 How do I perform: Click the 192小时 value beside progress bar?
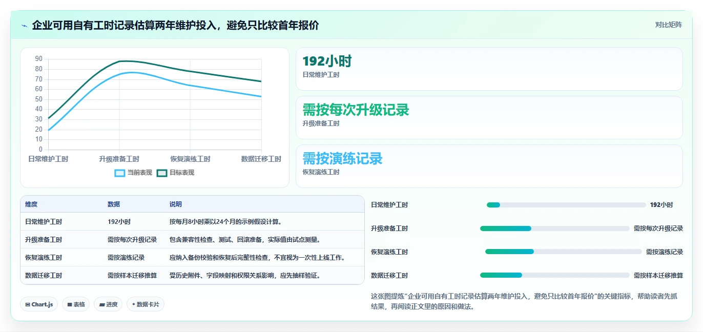[x=661, y=205]
